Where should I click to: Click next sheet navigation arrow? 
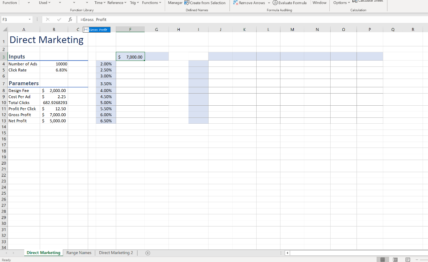(x=13, y=253)
